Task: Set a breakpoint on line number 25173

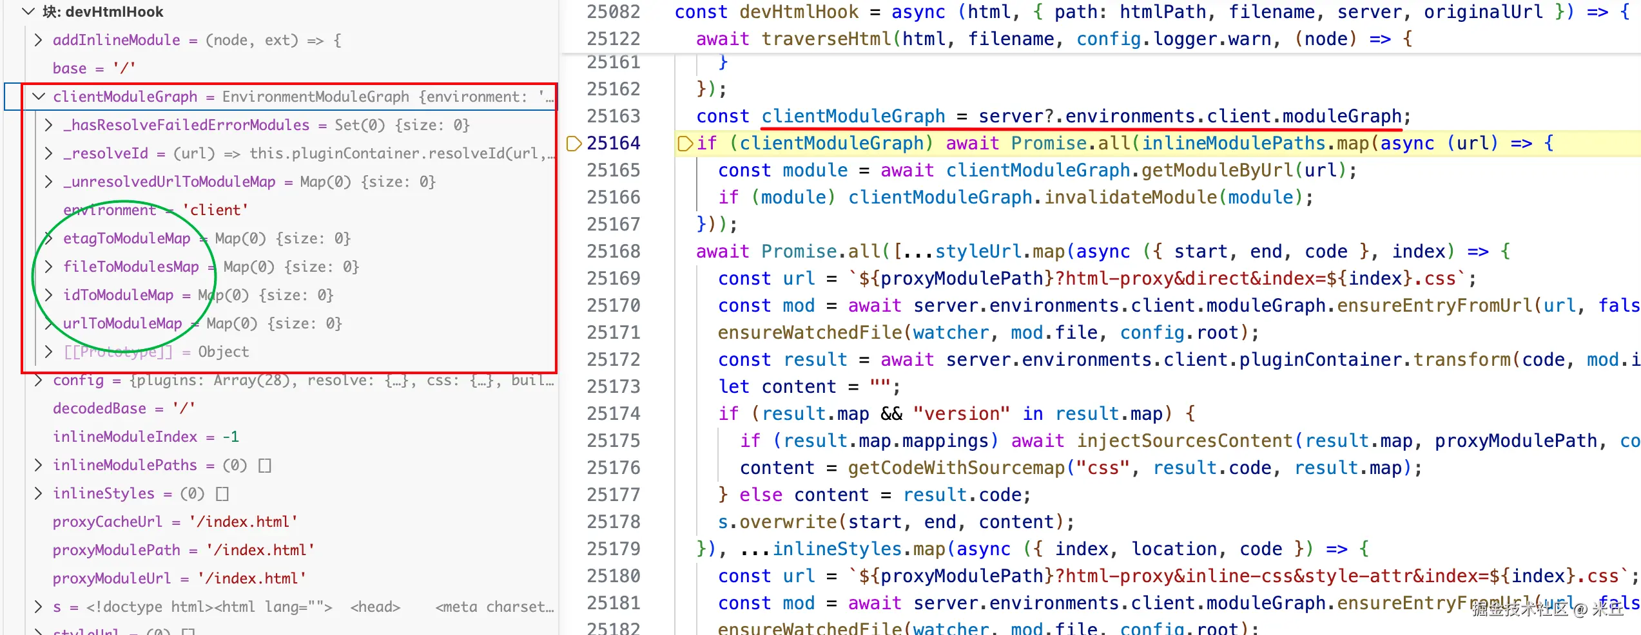Action: coord(614,386)
